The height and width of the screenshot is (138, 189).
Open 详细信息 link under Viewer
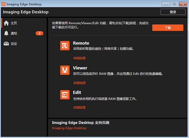point(80,83)
